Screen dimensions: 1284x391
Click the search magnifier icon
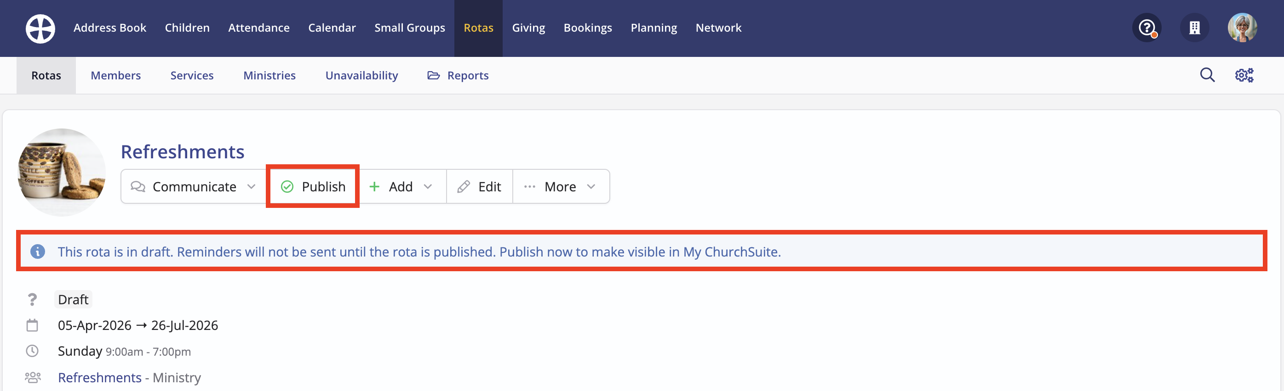(x=1207, y=75)
